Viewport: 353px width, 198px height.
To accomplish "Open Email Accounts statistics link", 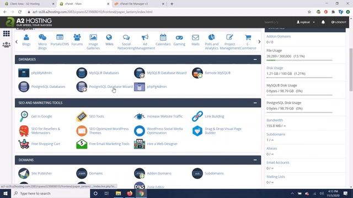I will point(278,163).
